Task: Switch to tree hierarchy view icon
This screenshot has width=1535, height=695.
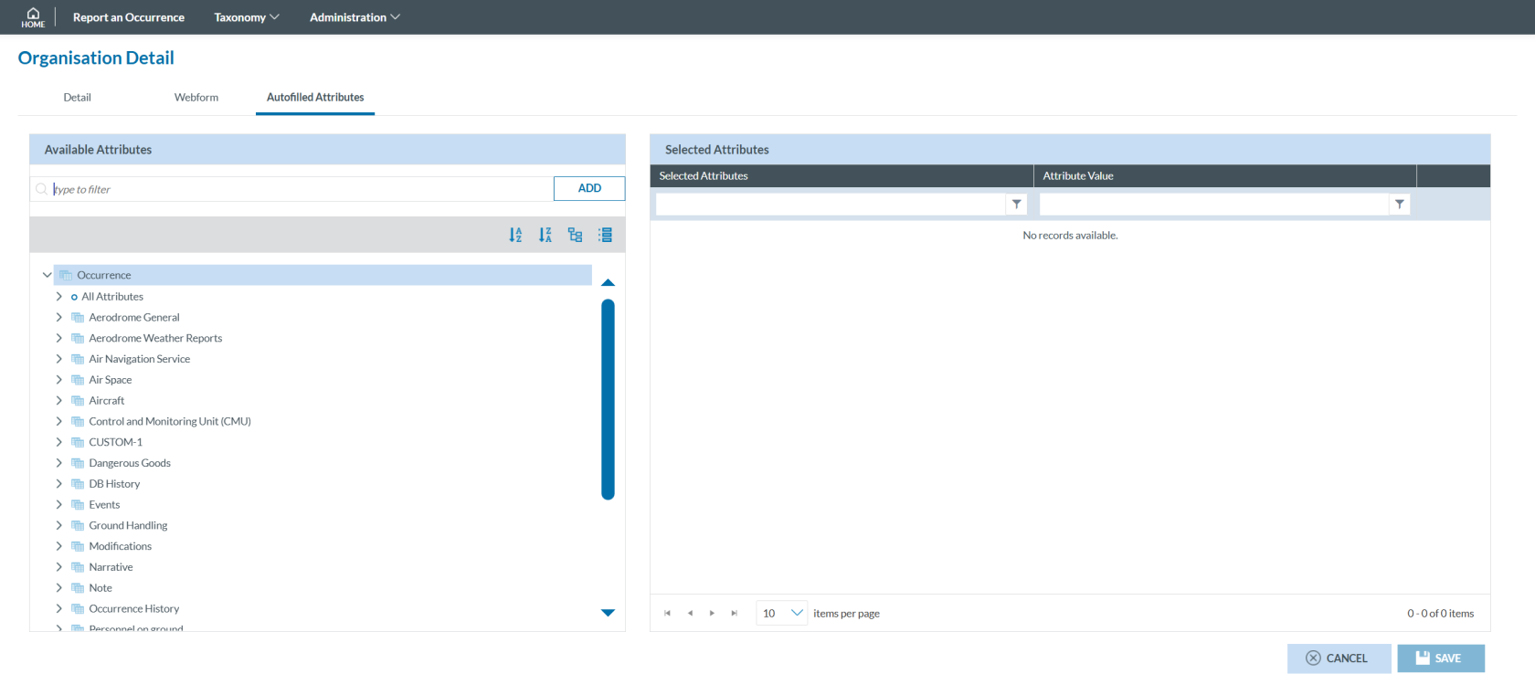Action: point(575,235)
